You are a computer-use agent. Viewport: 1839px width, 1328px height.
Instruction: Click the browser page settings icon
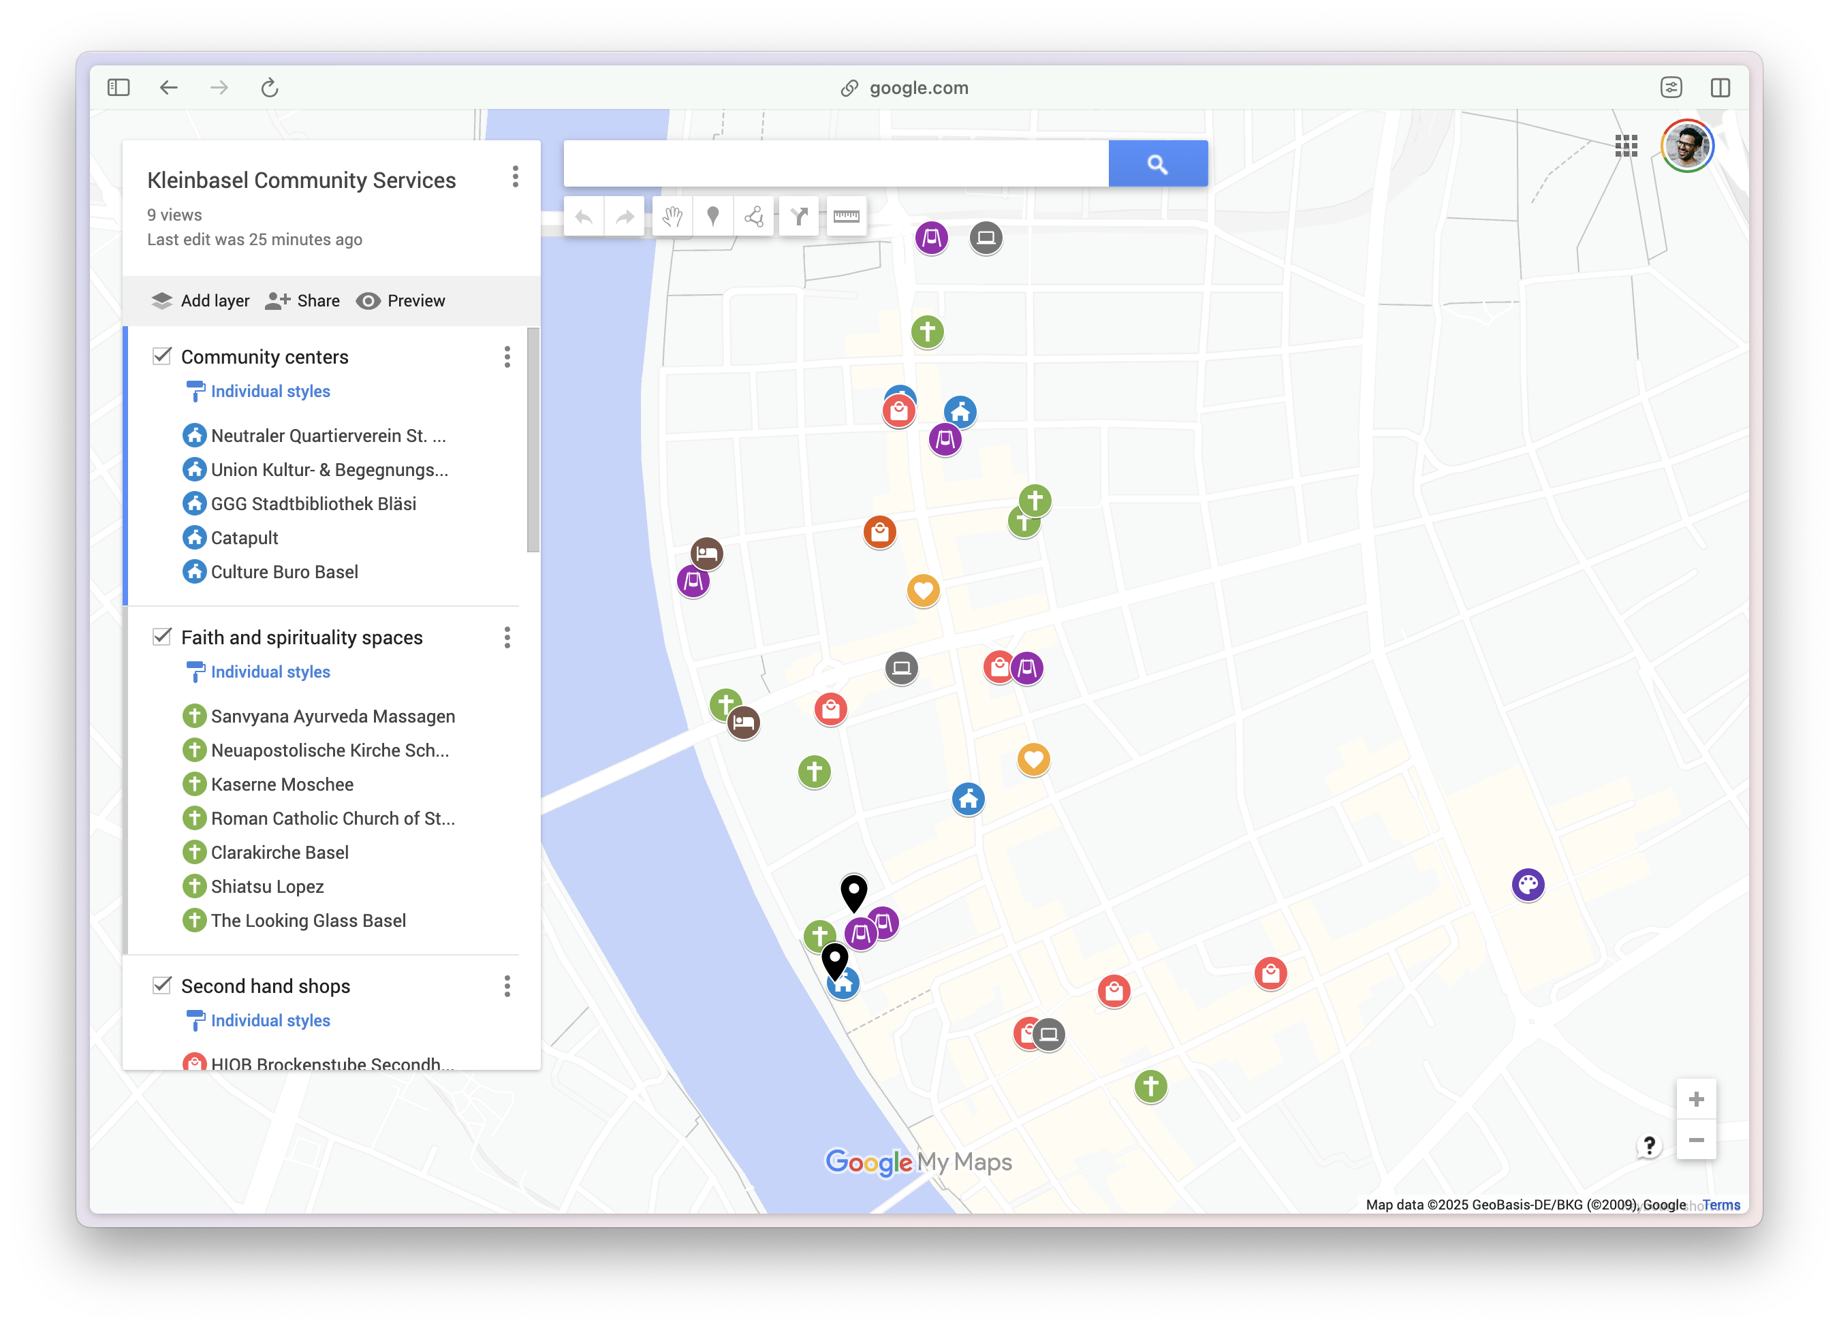1670,88
